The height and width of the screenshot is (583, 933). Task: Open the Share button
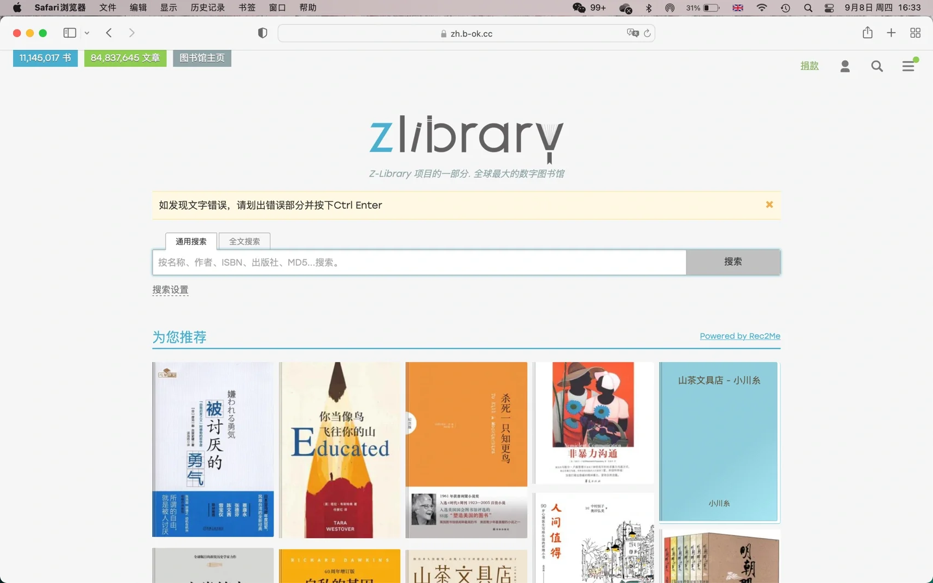point(867,33)
